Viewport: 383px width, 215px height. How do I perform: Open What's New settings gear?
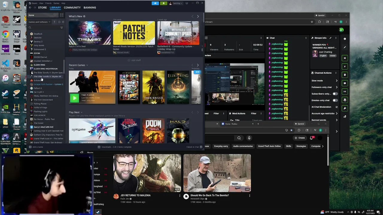click(x=84, y=16)
